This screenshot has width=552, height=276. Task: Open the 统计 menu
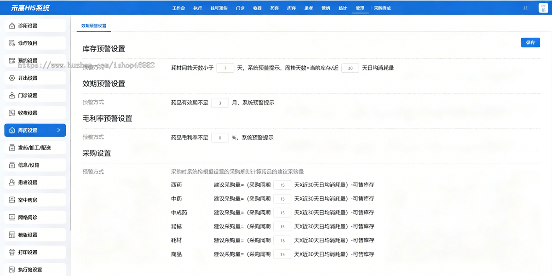[343, 8]
